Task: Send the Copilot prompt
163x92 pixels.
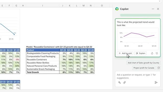Action: [x=156, y=82]
